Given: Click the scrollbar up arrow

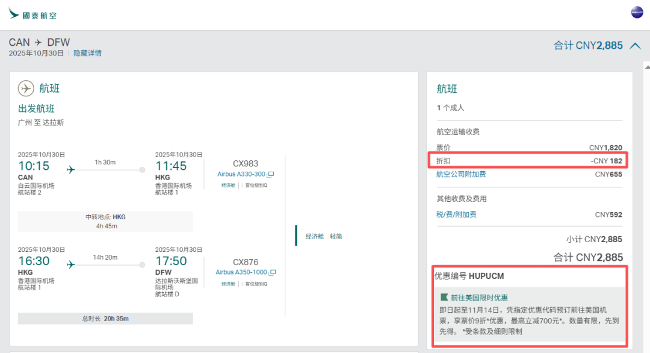Looking at the screenshot, I should click(x=646, y=64).
